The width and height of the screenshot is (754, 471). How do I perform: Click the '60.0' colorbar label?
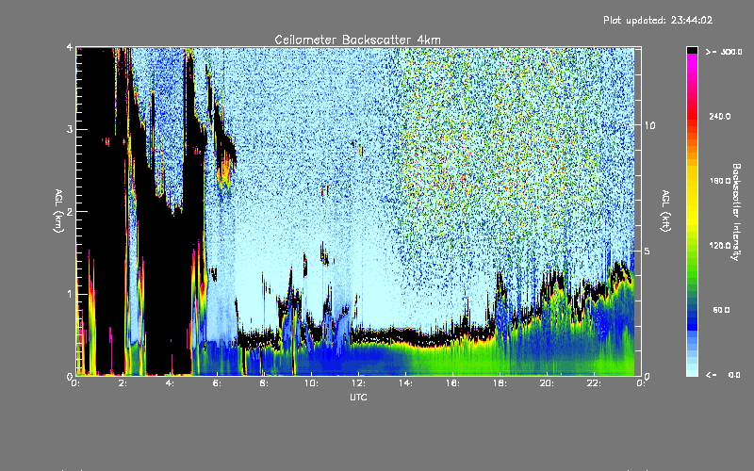(721, 310)
